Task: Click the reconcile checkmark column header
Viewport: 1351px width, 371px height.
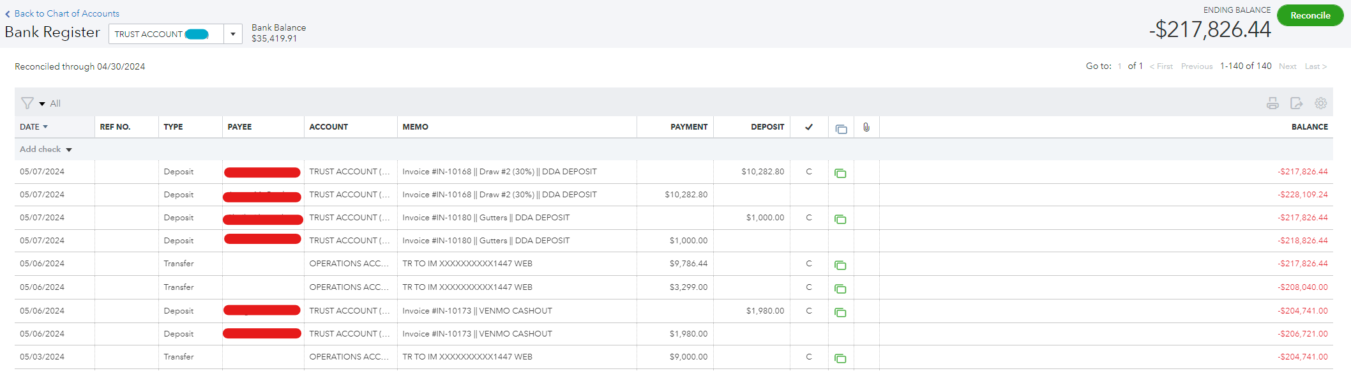Action: pos(808,127)
